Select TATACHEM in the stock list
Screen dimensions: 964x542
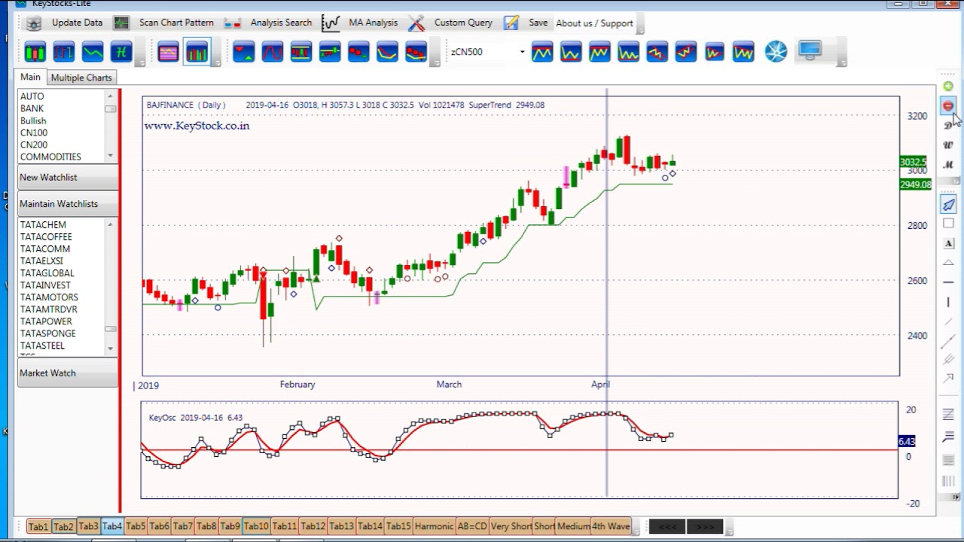pos(43,225)
